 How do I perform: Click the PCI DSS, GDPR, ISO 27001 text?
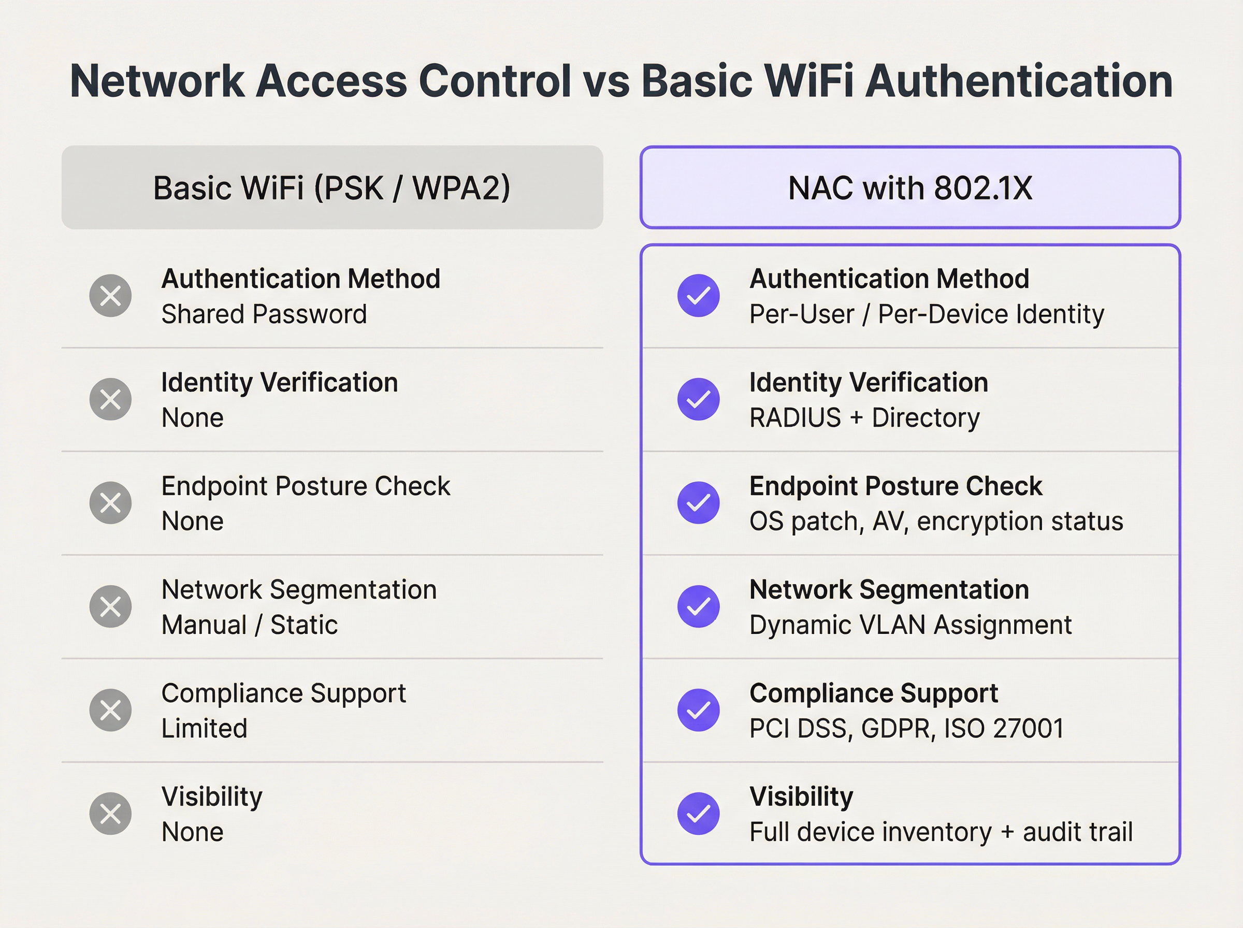click(906, 729)
